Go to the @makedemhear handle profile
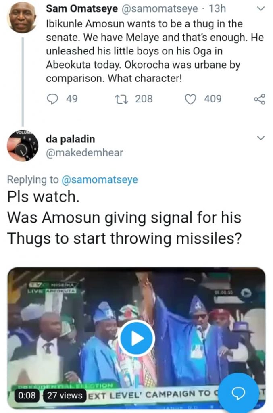 point(85,153)
